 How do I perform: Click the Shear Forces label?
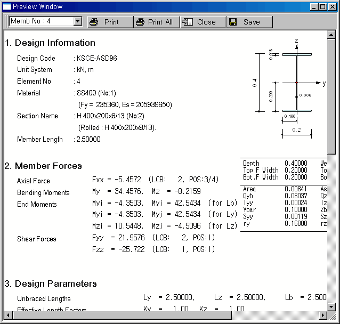coord(37,239)
